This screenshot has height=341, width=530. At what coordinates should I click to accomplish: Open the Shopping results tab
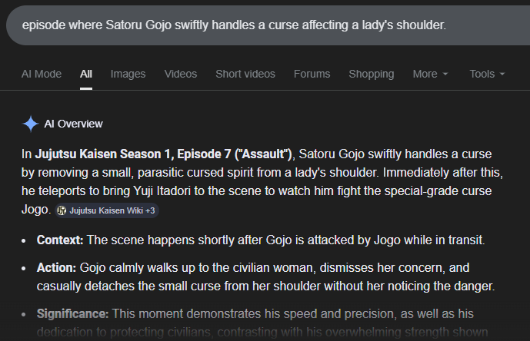(371, 74)
